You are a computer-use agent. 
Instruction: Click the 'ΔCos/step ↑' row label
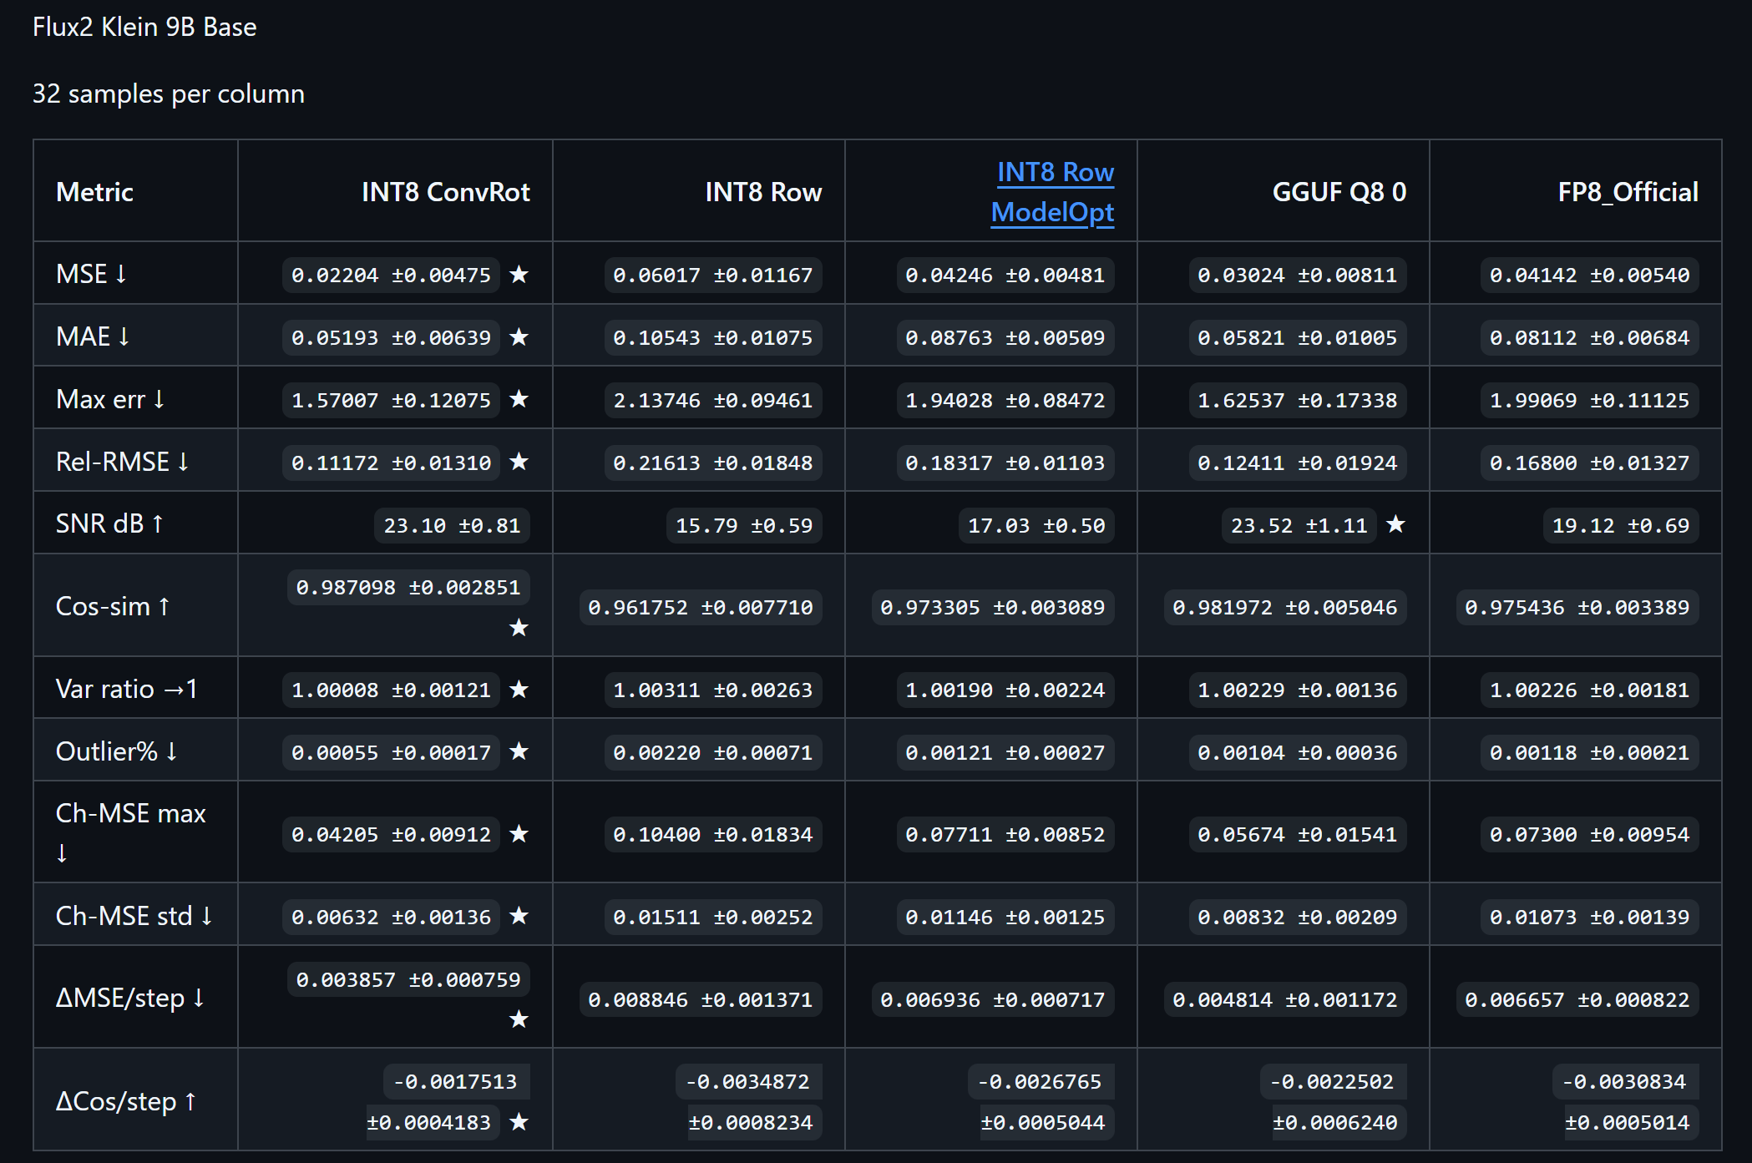pos(126,1101)
